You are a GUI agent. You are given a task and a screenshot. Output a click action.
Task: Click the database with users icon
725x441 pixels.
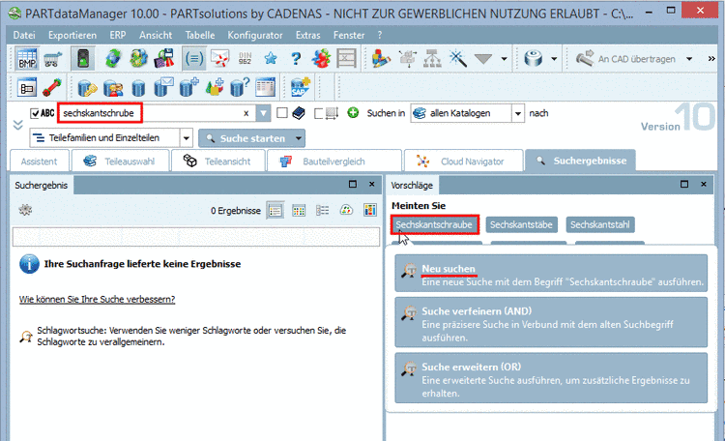coord(113,87)
